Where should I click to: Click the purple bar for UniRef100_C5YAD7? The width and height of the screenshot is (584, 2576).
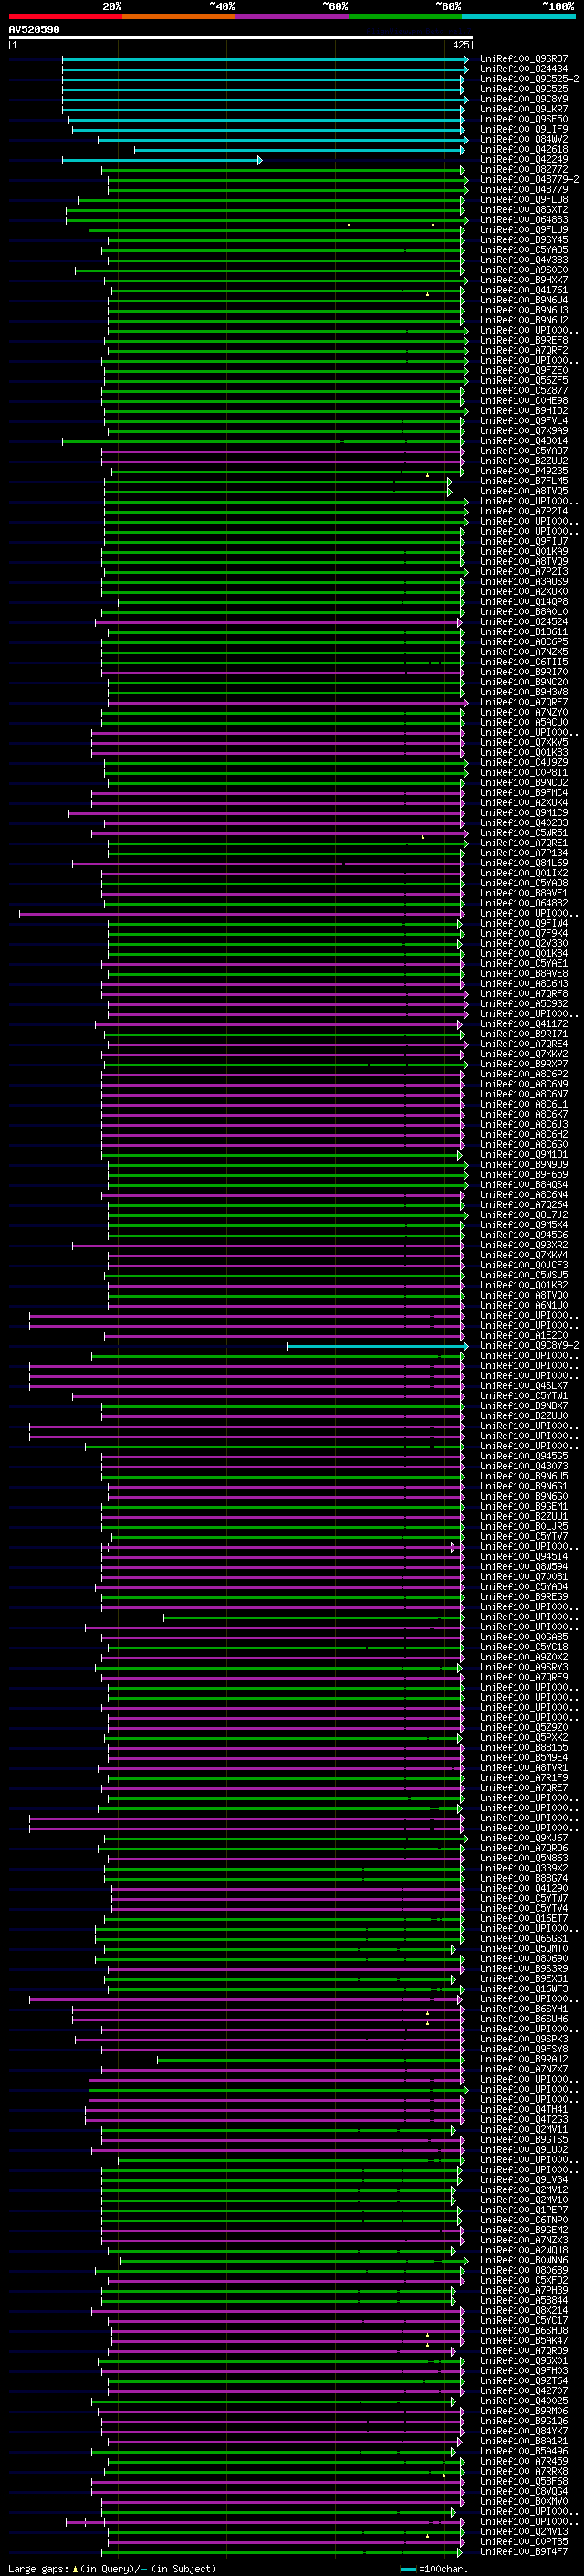click(x=283, y=451)
